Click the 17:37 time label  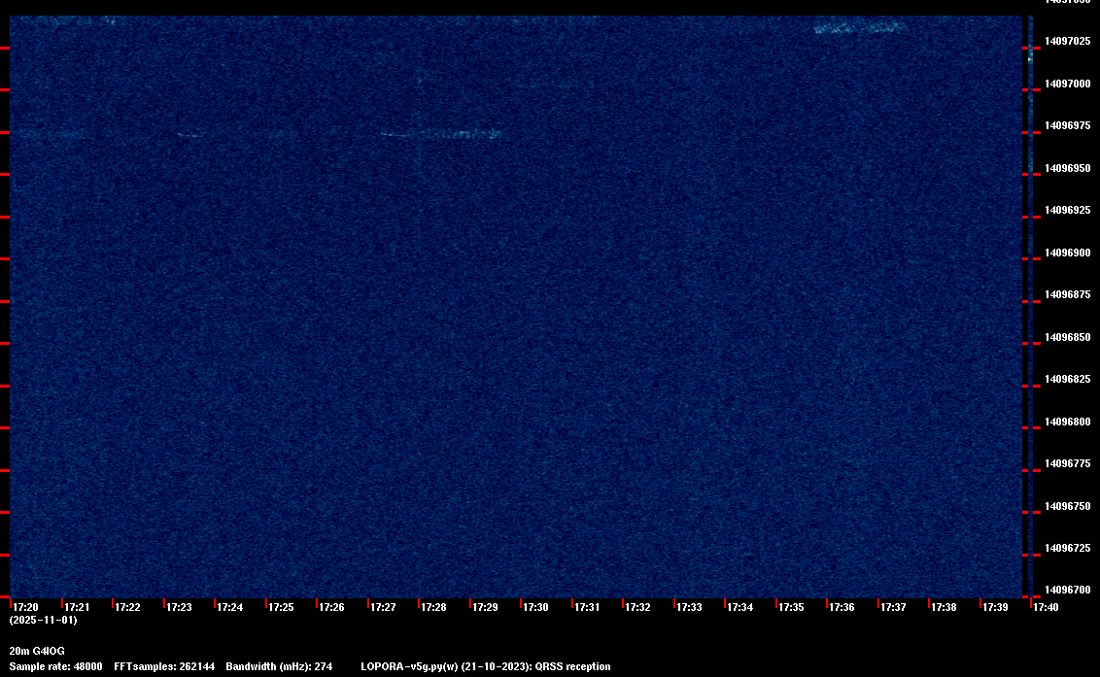click(x=893, y=607)
